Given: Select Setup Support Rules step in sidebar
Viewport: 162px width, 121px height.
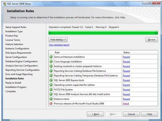Looking at the screenshot, I should click(16, 27).
